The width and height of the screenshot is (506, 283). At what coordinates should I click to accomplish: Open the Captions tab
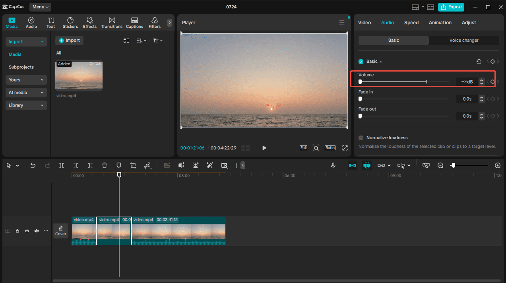tap(135, 23)
